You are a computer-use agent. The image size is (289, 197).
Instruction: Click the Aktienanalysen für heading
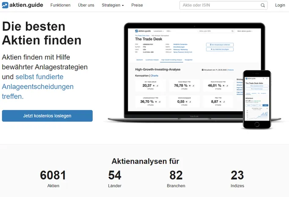(x=145, y=161)
